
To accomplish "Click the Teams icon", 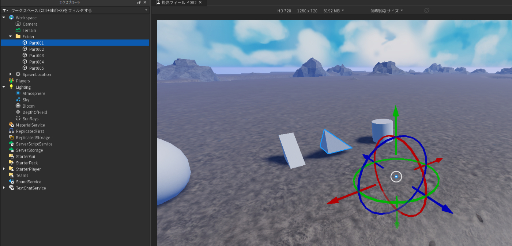I will coord(11,175).
